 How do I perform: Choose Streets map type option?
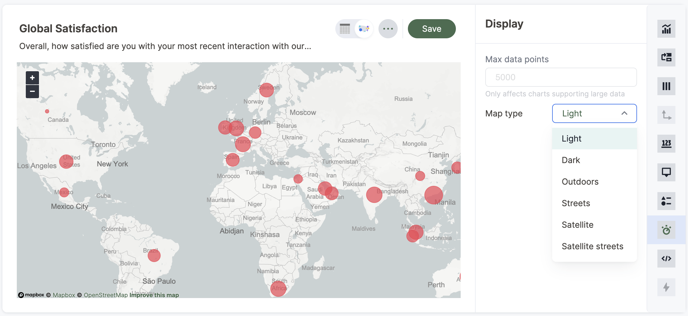click(x=594, y=203)
